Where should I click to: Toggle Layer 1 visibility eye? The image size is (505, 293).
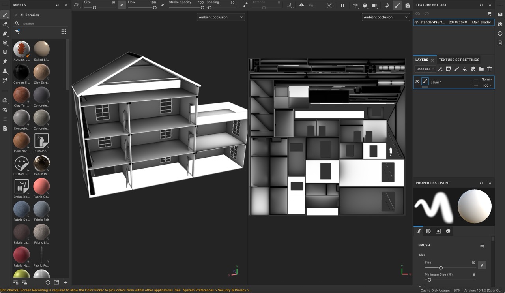pyautogui.click(x=417, y=82)
